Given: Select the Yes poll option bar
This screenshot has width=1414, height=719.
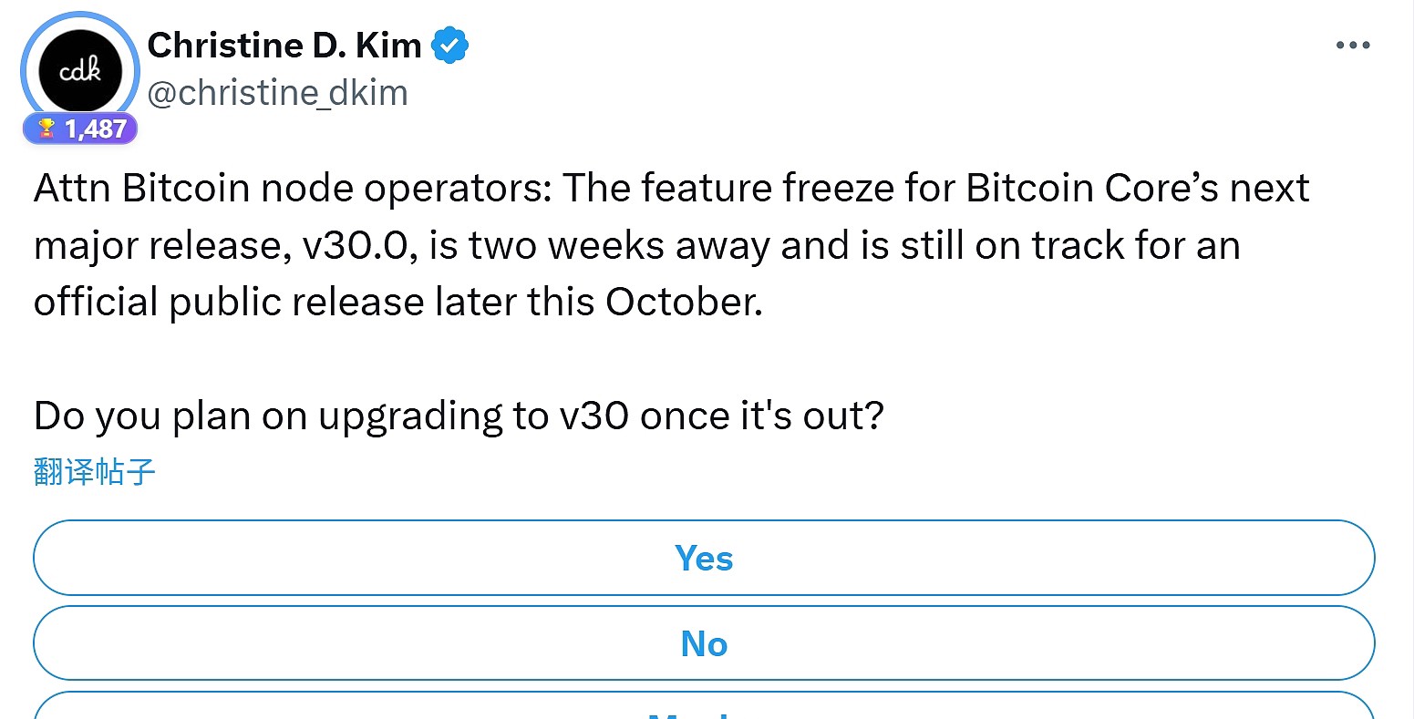Looking at the screenshot, I should click(x=703, y=558).
